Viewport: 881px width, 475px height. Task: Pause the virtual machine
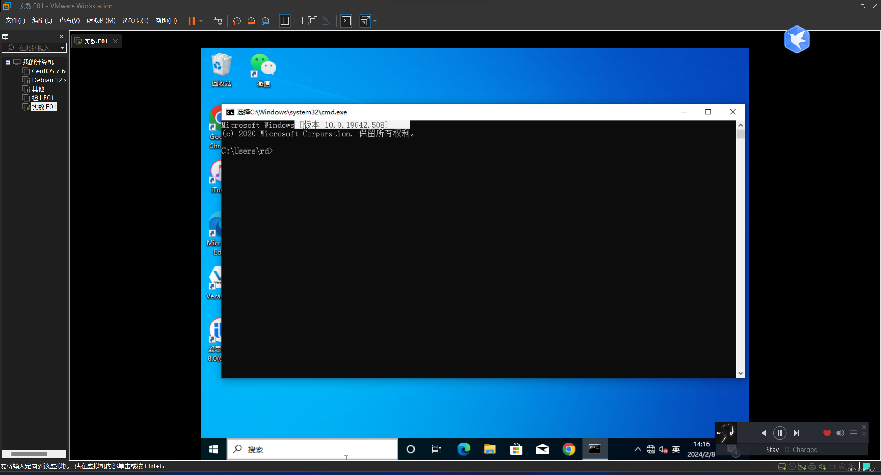[191, 21]
